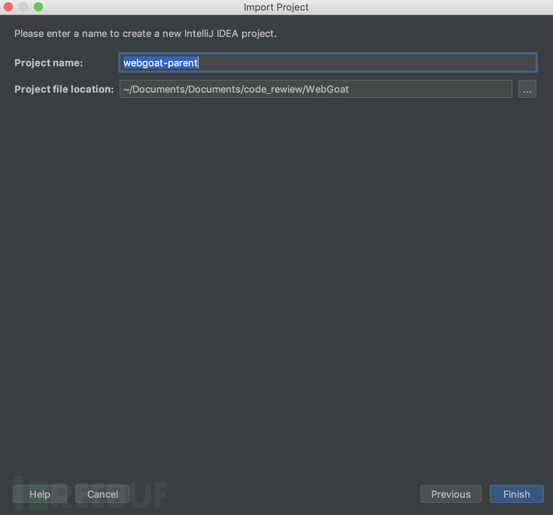The width and height of the screenshot is (553, 515).
Task: Click the Finish button
Action: click(x=517, y=494)
